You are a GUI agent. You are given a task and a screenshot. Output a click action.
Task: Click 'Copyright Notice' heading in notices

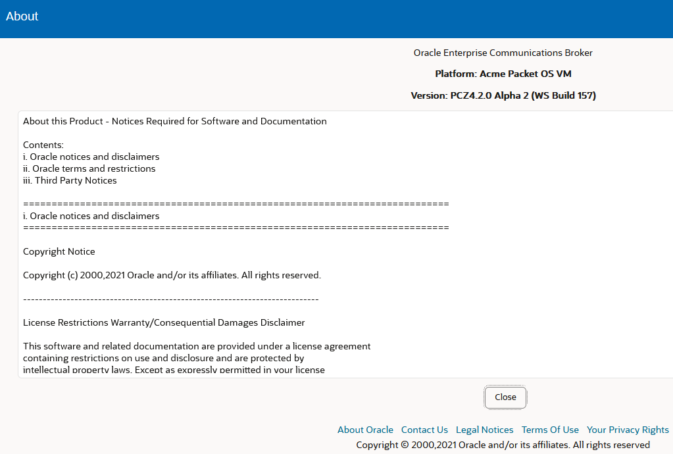click(59, 251)
